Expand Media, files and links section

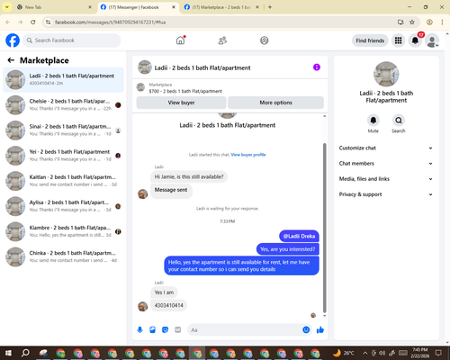coord(386,179)
